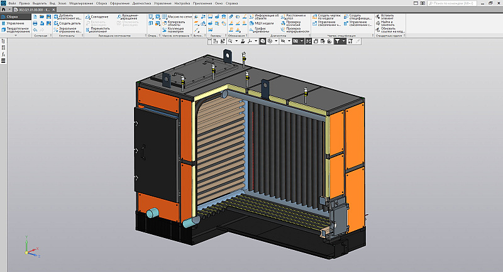Click 'Найти и заменить' tool
Screen dimensions: 503x272
tap(389, 23)
